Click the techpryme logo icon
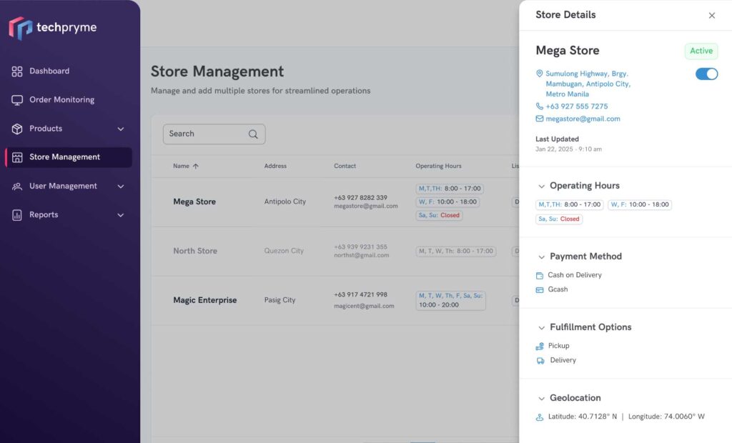732x443 pixels. [20, 28]
